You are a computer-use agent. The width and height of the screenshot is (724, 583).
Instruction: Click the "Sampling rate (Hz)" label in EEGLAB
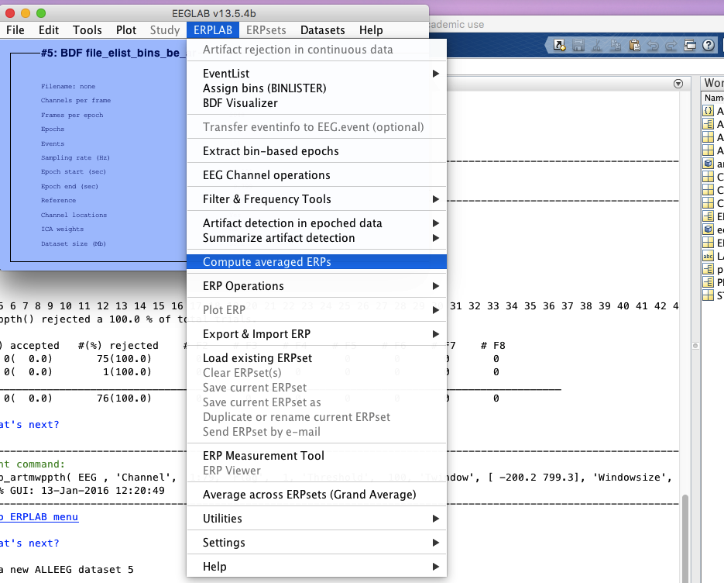(x=75, y=157)
